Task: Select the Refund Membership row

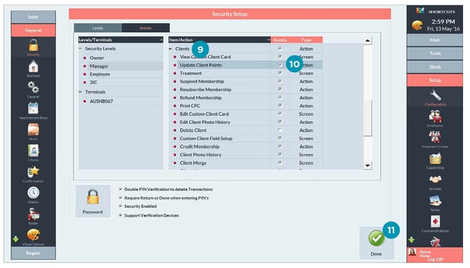Action: pyautogui.click(x=246, y=98)
